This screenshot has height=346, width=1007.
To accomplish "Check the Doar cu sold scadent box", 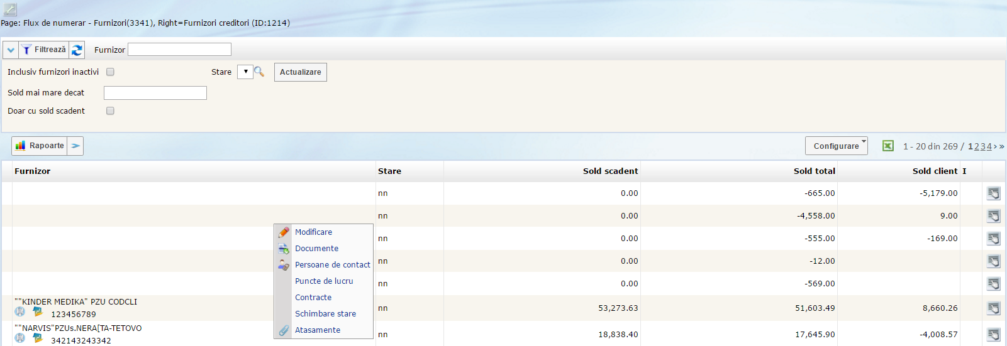I will tap(110, 111).
